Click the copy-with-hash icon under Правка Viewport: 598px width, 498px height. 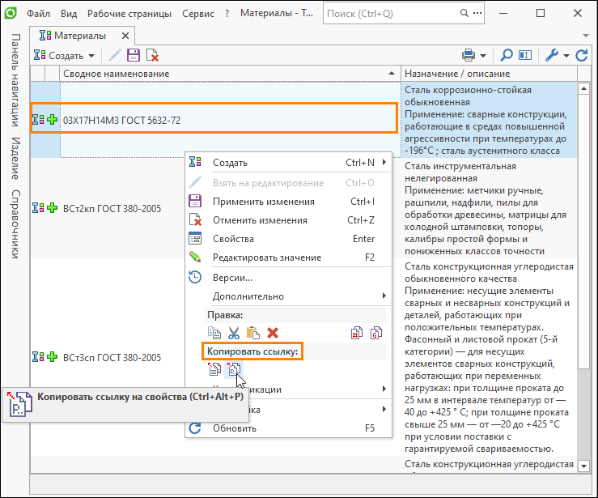click(x=357, y=333)
